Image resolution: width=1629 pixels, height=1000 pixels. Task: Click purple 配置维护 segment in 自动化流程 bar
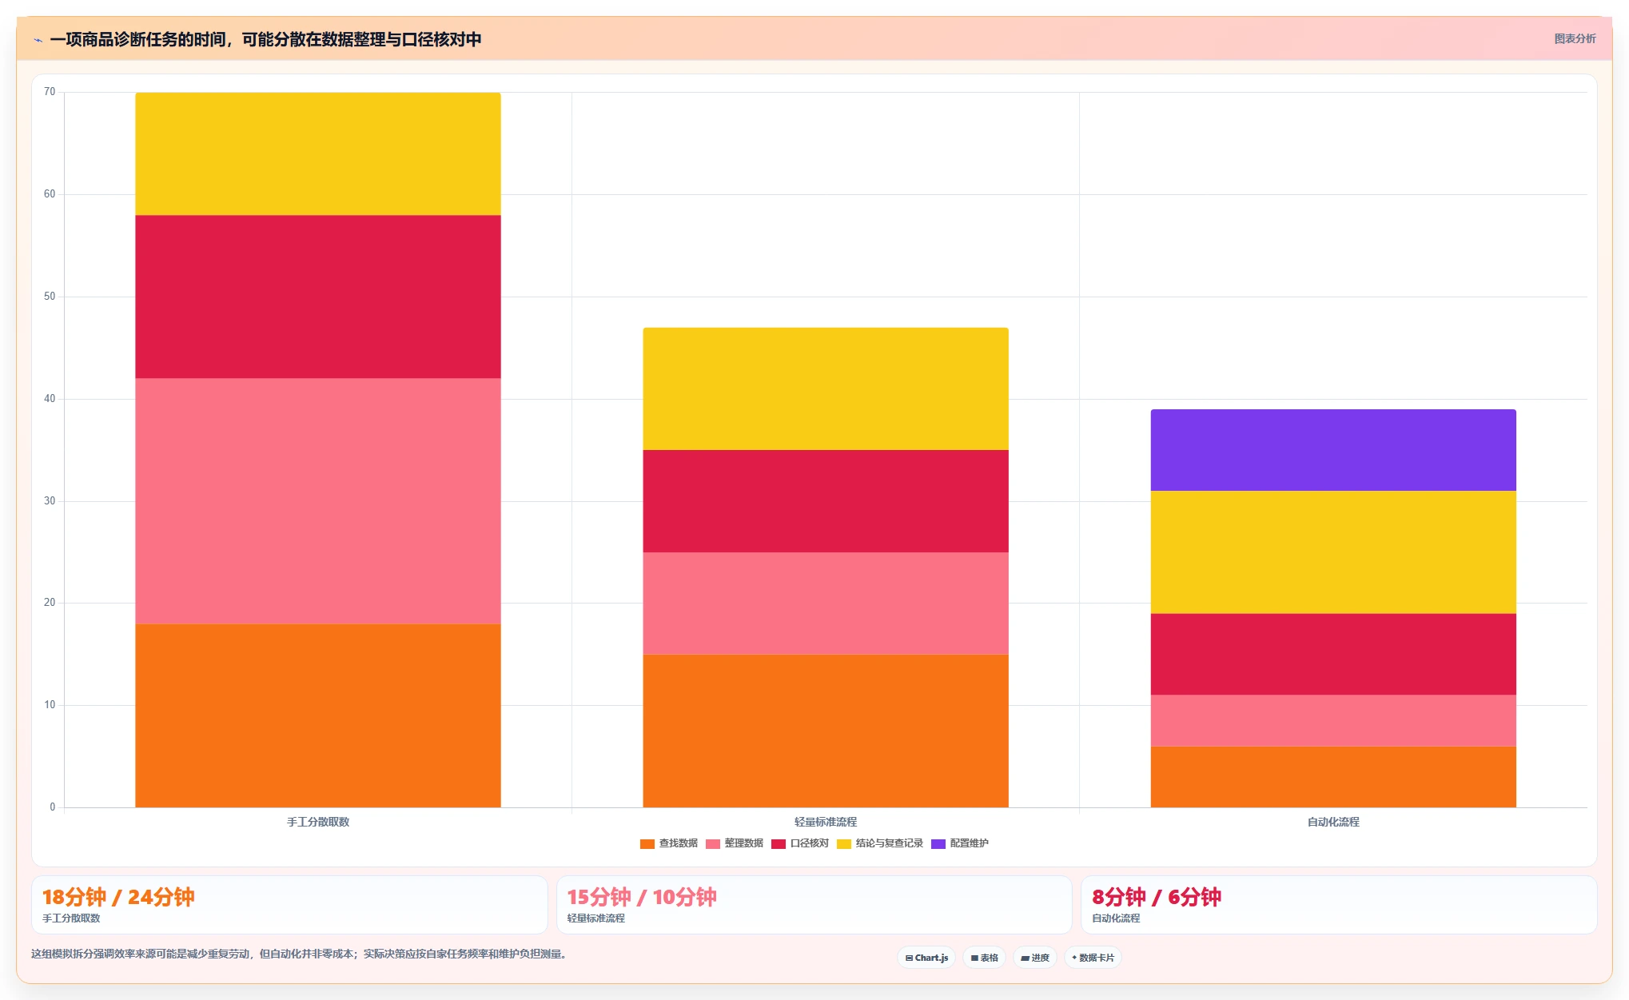pos(1333,450)
